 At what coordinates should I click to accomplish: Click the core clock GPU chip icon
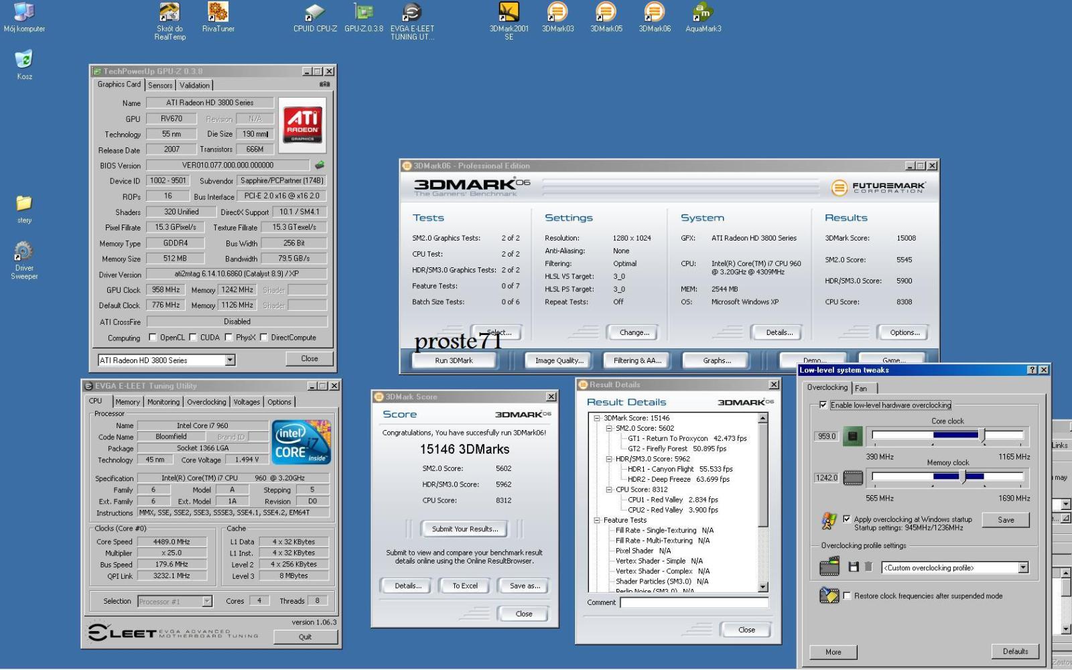click(852, 436)
